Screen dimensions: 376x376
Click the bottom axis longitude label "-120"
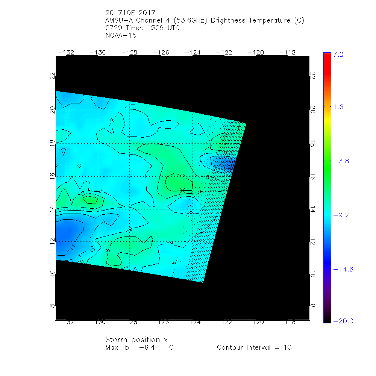(256, 322)
